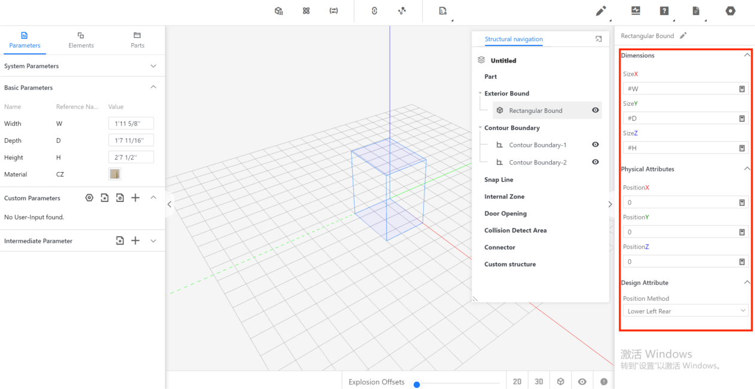Switch to the Elements tab
Viewport: 755px width, 389px height.
[x=81, y=40]
